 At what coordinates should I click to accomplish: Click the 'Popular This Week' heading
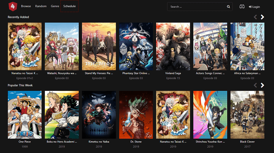point(20,85)
